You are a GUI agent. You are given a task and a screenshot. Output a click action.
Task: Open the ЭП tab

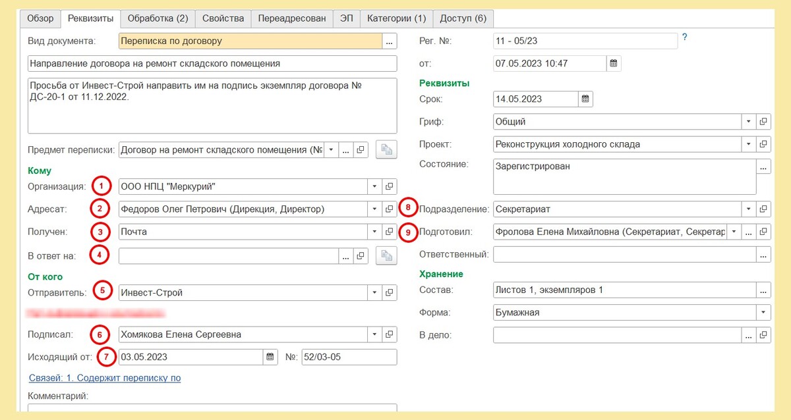pyautogui.click(x=346, y=18)
